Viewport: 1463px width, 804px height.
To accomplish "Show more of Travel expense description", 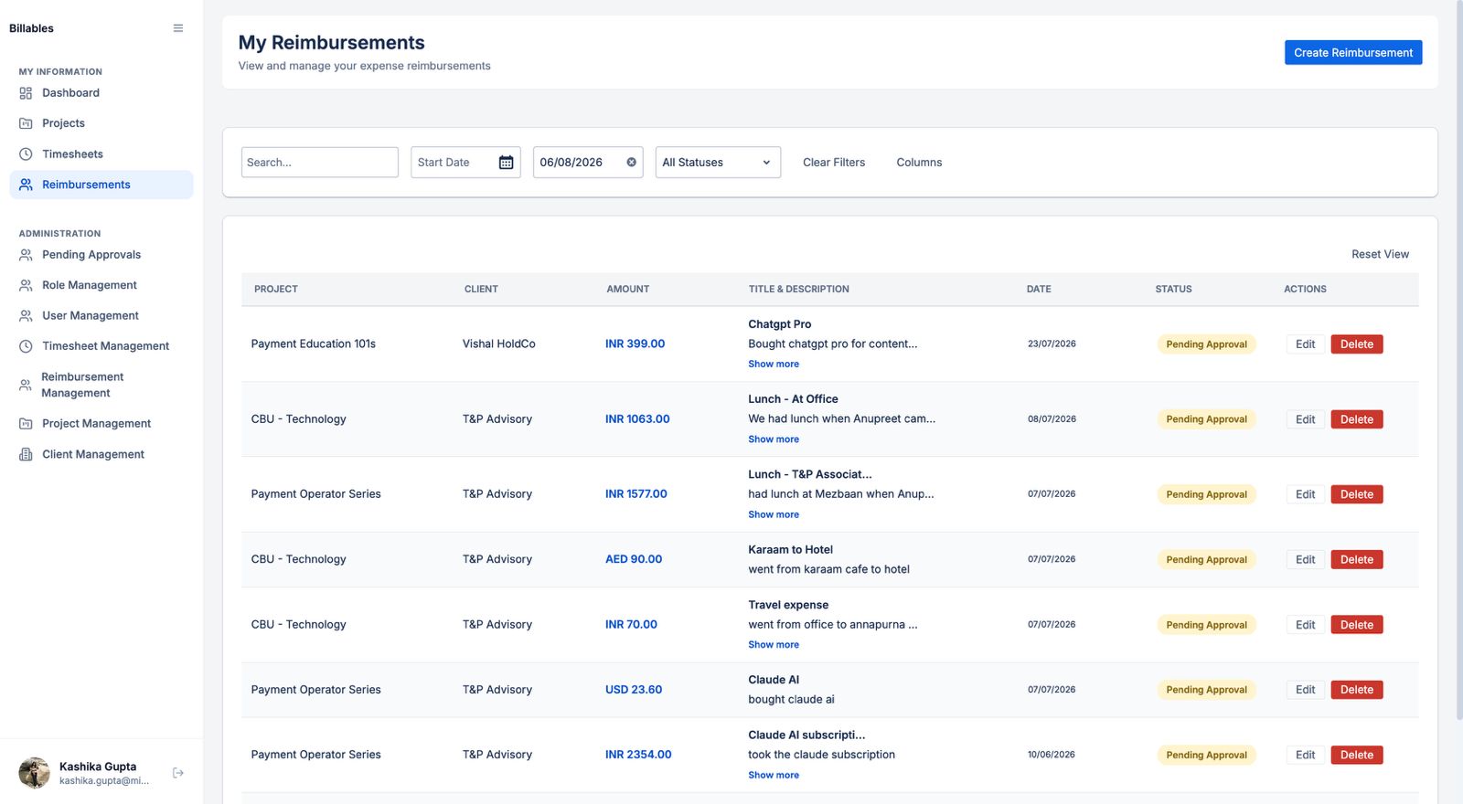I will (x=774, y=645).
